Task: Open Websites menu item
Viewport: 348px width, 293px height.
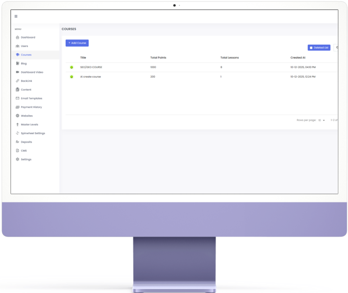Action: [x=36, y=116]
